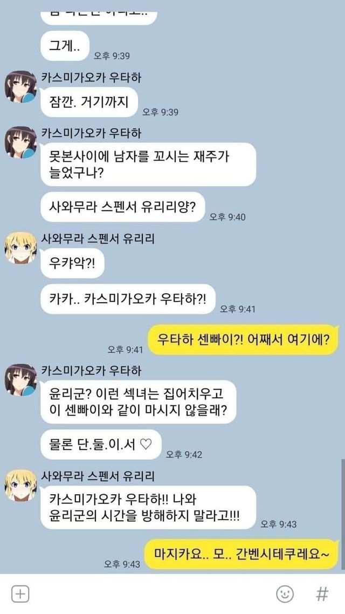Select the '그게..' message bubble

coord(65,46)
